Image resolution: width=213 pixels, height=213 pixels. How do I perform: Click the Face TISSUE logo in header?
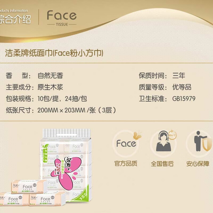[x=62, y=18]
